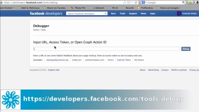Click the opengraphprotocol.org example link

click(57, 60)
